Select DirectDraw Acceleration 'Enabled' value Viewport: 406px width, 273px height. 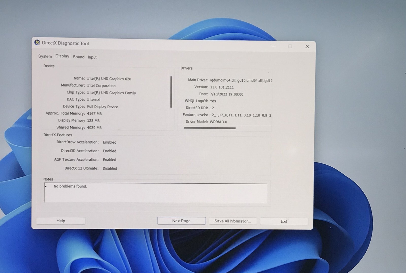pos(110,142)
